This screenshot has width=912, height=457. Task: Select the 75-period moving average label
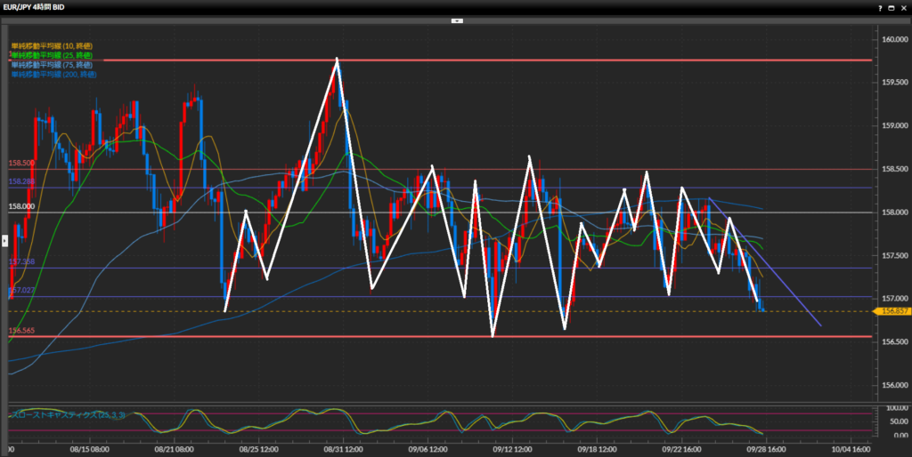[52, 65]
